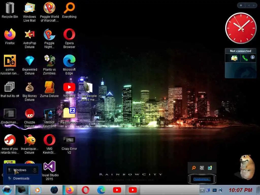This screenshot has height=195, width=260.
Task: Open the Enderman... file icon
Action: tap(10, 116)
